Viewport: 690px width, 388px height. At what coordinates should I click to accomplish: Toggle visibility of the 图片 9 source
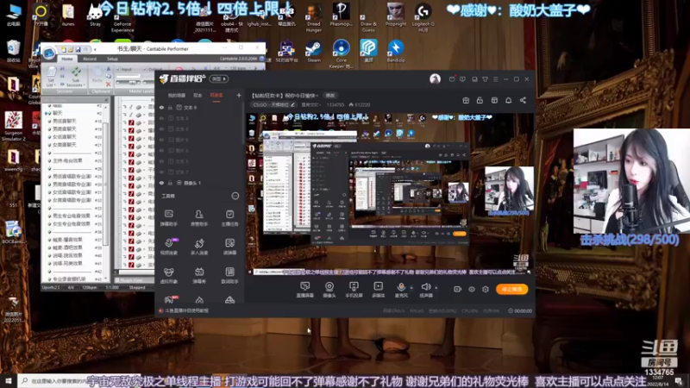161,140
